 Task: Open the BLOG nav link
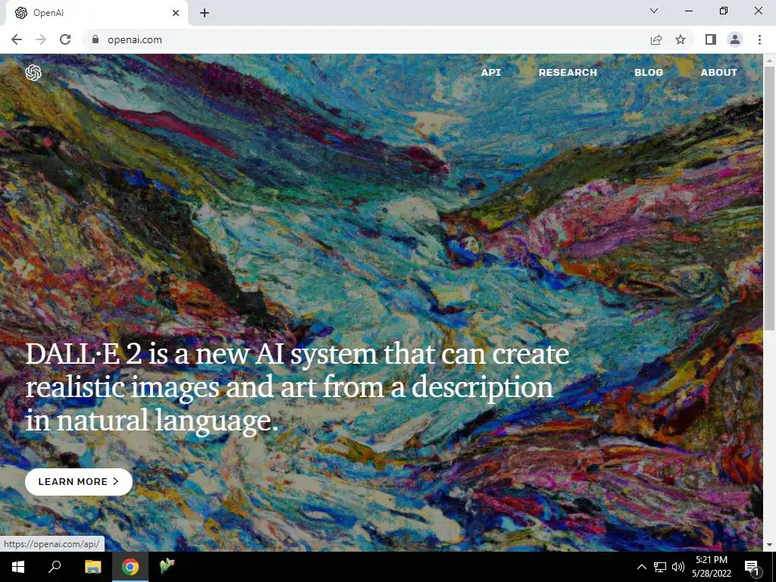[x=649, y=72]
